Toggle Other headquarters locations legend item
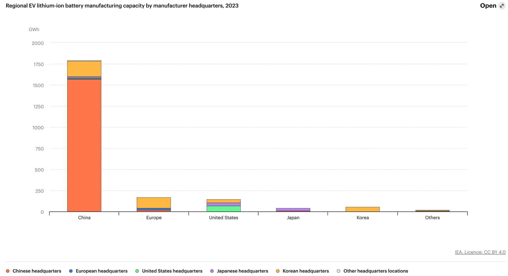 tap(375, 271)
